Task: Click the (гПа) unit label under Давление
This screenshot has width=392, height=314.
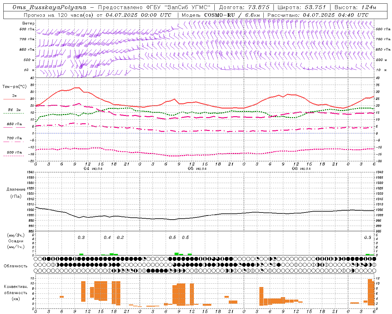Action: coord(16,196)
